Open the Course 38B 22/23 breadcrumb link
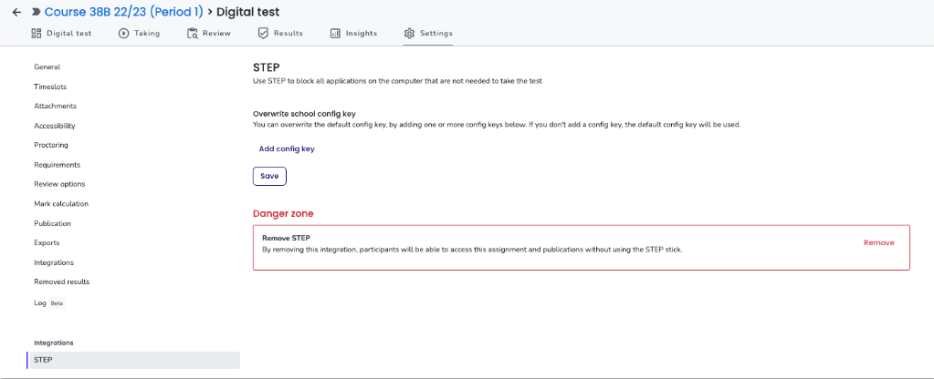Image resolution: width=934 pixels, height=379 pixels. pyautogui.click(x=124, y=12)
